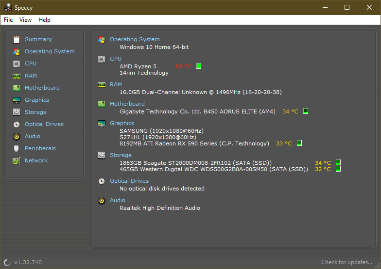Click the Graphics monitor icon in main panel

click(x=101, y=123)
